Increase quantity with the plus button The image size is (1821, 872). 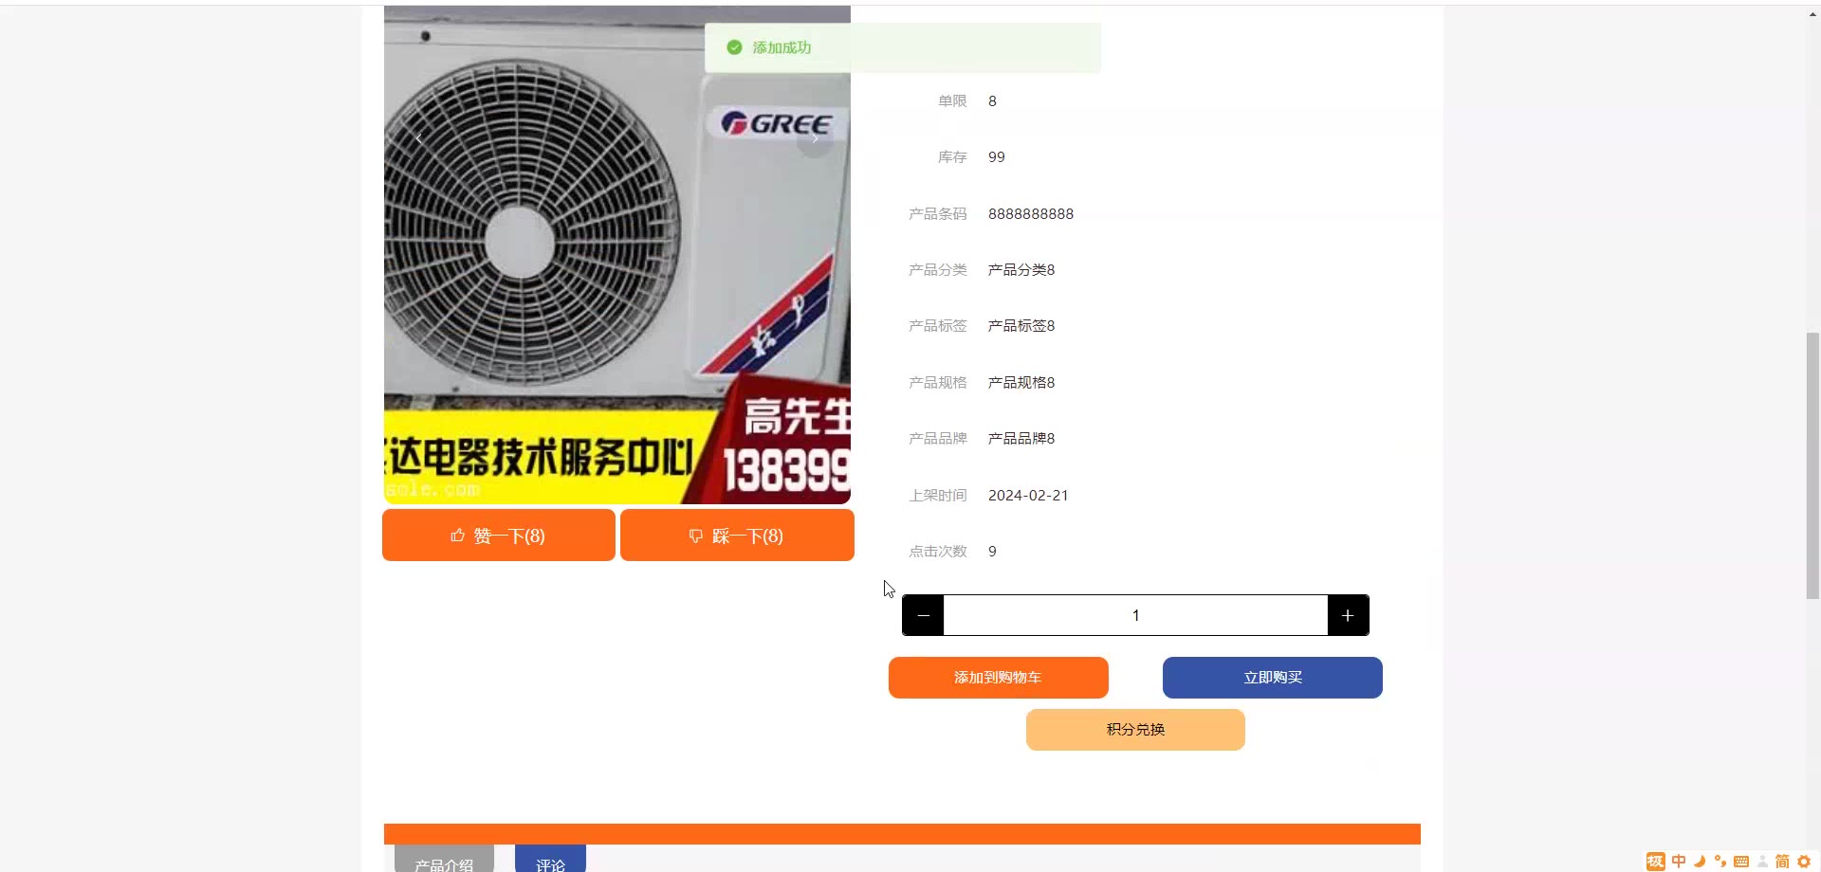pos(1348,615)
